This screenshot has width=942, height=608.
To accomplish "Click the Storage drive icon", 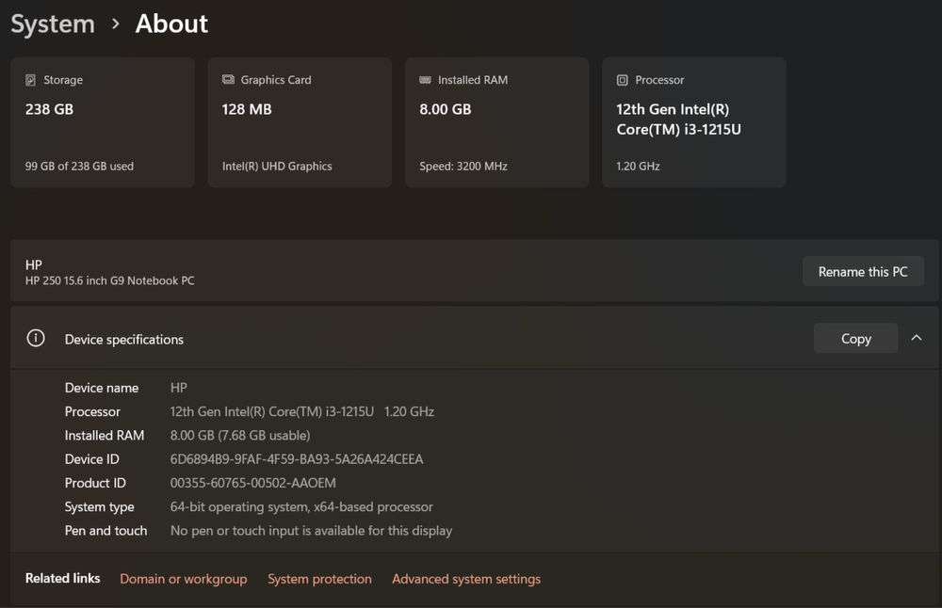I will (x=31, y=80).
